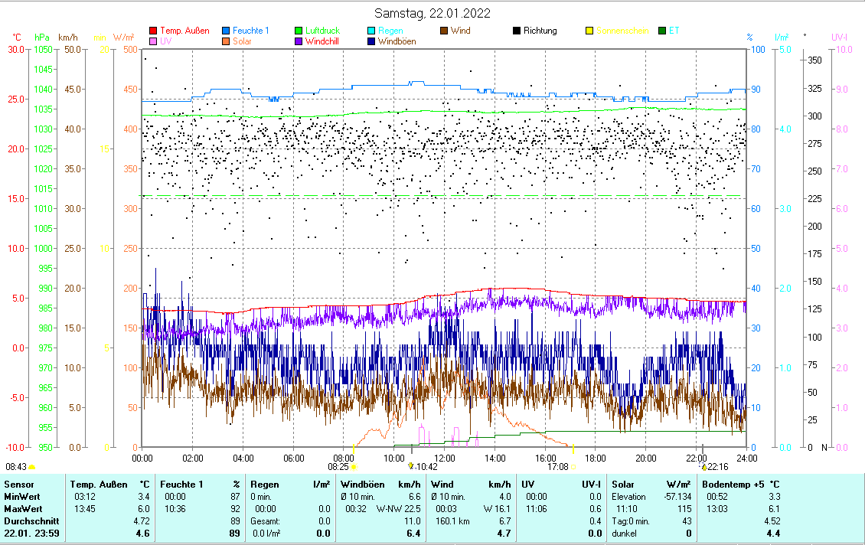This screenshot has height=545, width=865.
Task: Click the red Temp. Außen legend swatch
Action: pyautogui.click(x=153, y=31)
